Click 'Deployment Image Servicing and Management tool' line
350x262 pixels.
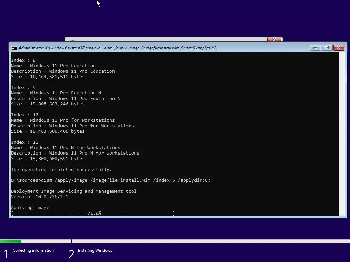coord(74,191)
